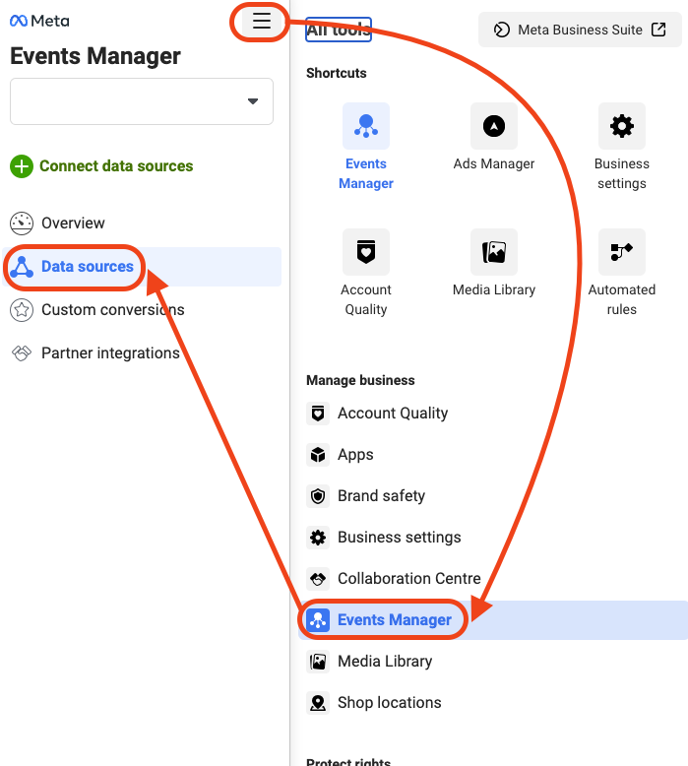Click the Overview gauge icon

pyautogui.click(x=22, y=223)
